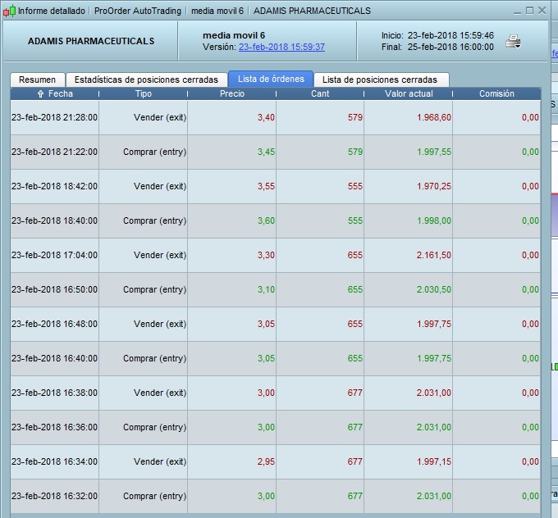Click the ADAMIS PHARMACEUTICALS header label

point(91,41)
